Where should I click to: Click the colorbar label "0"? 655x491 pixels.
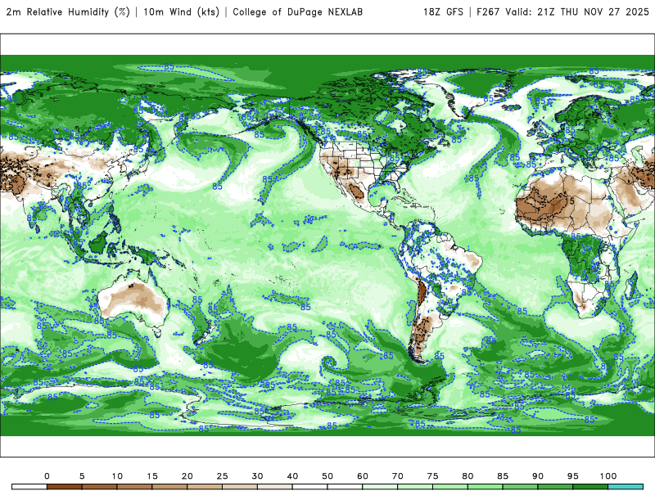[47, 476]
